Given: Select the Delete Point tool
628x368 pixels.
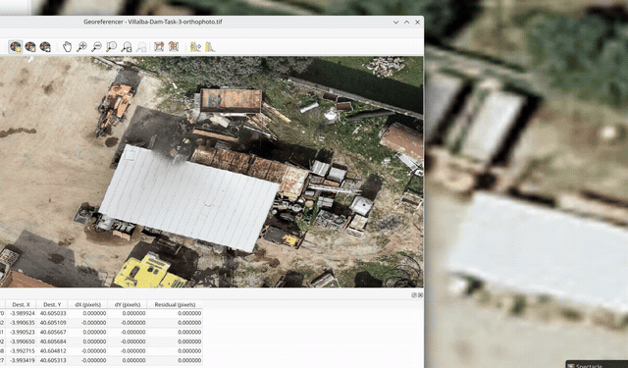Looking at the screenshot, I should pyautogui.click(x=30, y=47).
